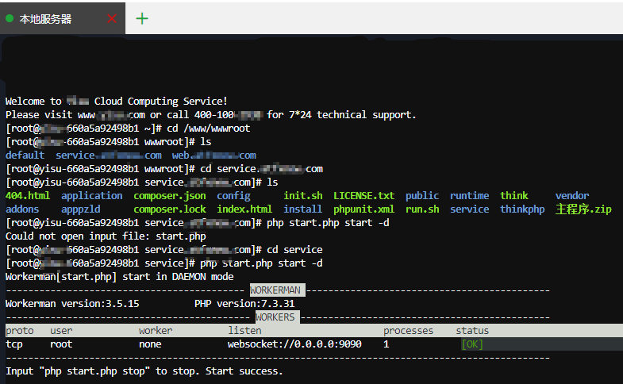Click the 'status' column header
Screen dimensions: 623x384
click(472, 331)
